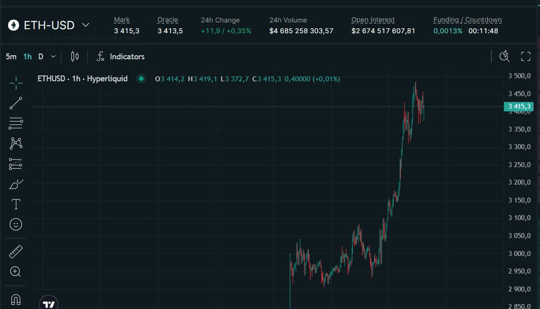Click the 24h Change value +11,9 / +0,35%

[226, 31]
